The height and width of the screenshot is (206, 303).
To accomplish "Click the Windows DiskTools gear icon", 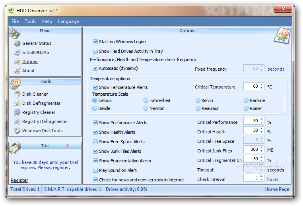I will pos(17,131).
